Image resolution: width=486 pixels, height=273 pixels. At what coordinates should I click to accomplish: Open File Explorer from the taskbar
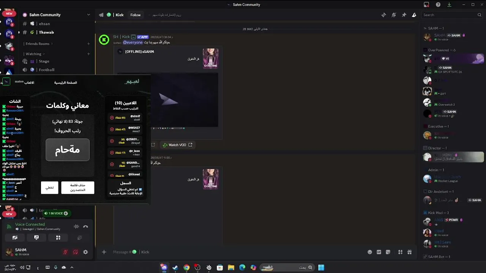[x=231, y=268]
